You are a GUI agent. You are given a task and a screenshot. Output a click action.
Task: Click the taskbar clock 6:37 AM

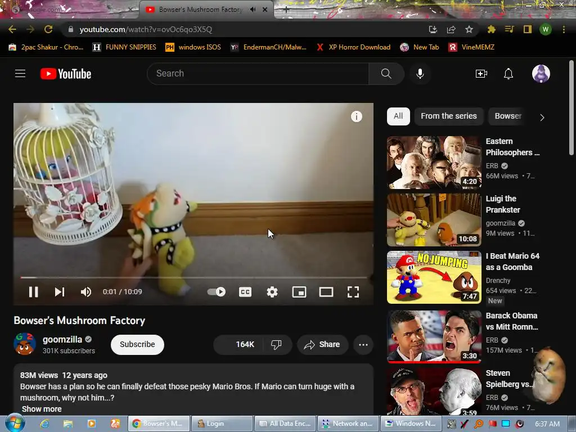point(547,424)
